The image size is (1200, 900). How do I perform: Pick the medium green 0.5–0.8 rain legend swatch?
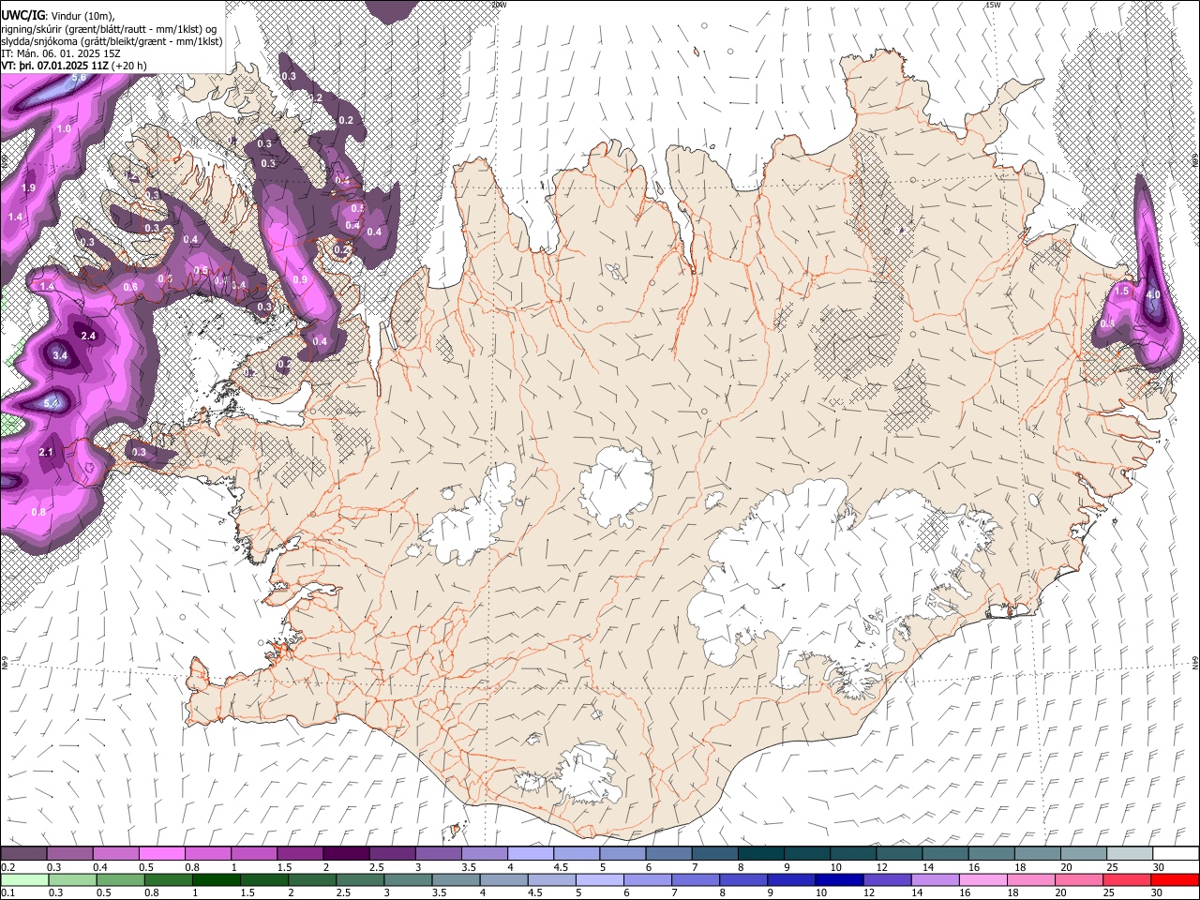pyautogui.click(x=120, y=879)
